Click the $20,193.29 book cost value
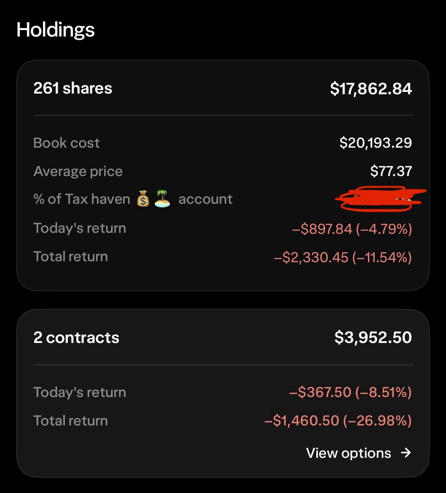 (375, 143)
